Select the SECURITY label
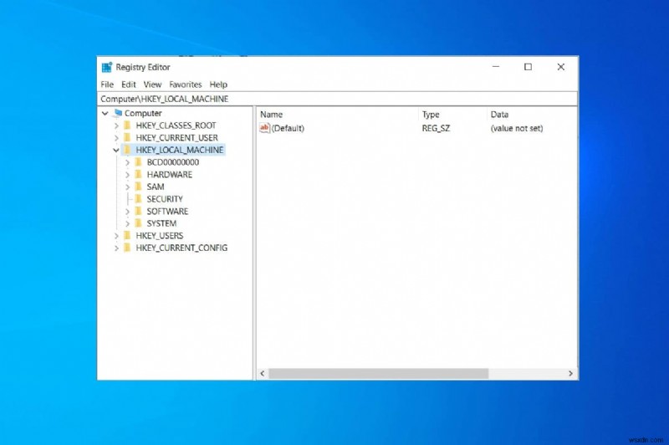Image resolution: width=669 pixels, height=445 pixels. tap(165, 199)
